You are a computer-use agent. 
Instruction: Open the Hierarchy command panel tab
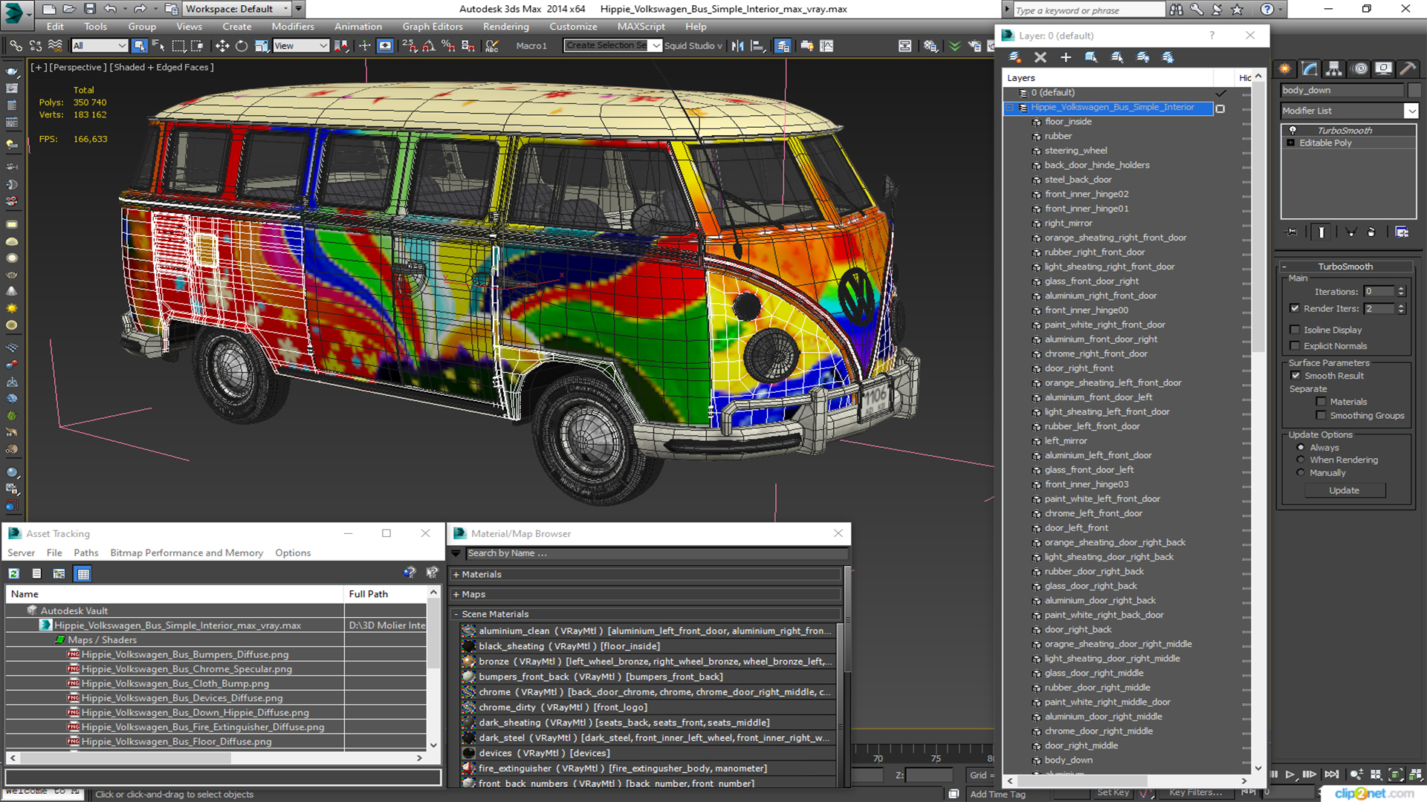1334,68
